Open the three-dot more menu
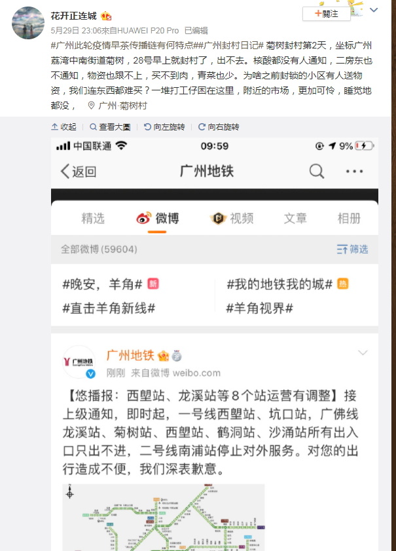This screenshot has height=551, width=396. point(354,172)
